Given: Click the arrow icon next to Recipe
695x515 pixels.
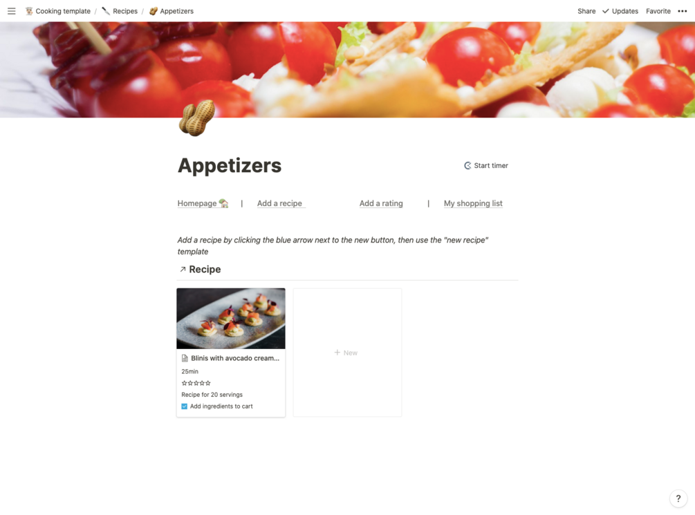Looking at the screenshot, I should 183,270.
